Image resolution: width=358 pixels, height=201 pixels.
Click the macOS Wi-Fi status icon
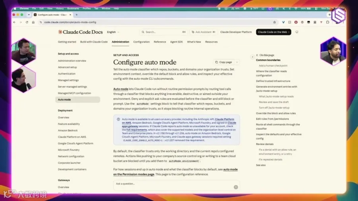[296, 8]
